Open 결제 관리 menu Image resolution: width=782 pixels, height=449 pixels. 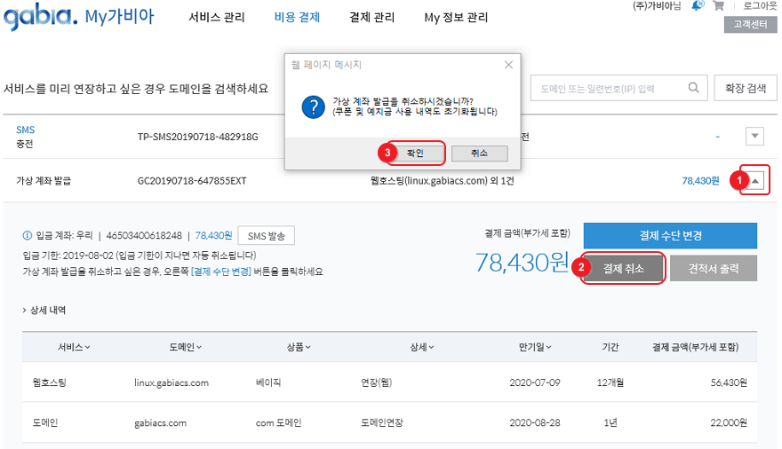(x=371, y=18)
